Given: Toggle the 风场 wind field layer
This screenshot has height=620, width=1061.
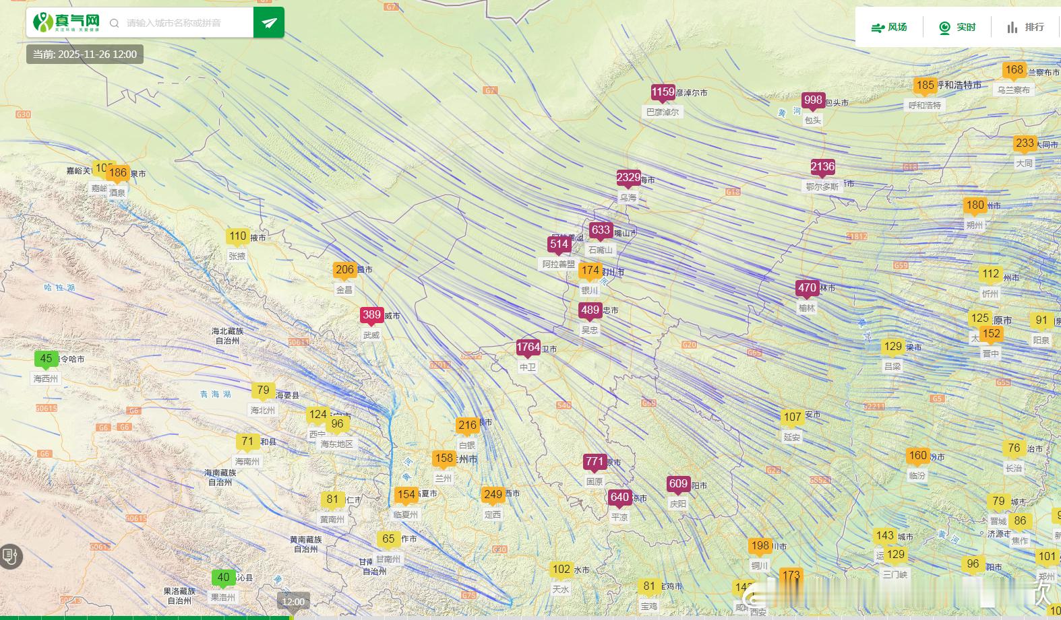Looking at the screenshot, I should 889,27.
